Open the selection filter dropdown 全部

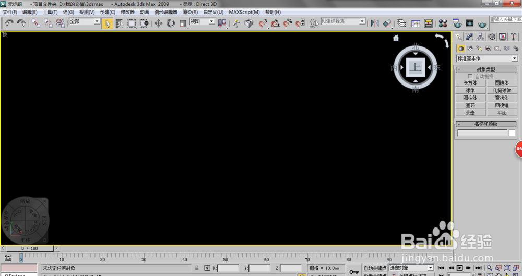point(85,21)
